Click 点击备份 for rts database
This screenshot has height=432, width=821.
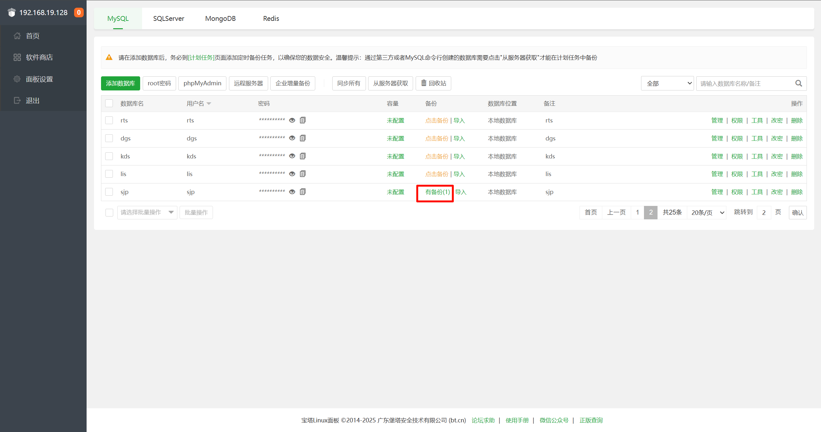pyautogui.click(x=436, y=121)
